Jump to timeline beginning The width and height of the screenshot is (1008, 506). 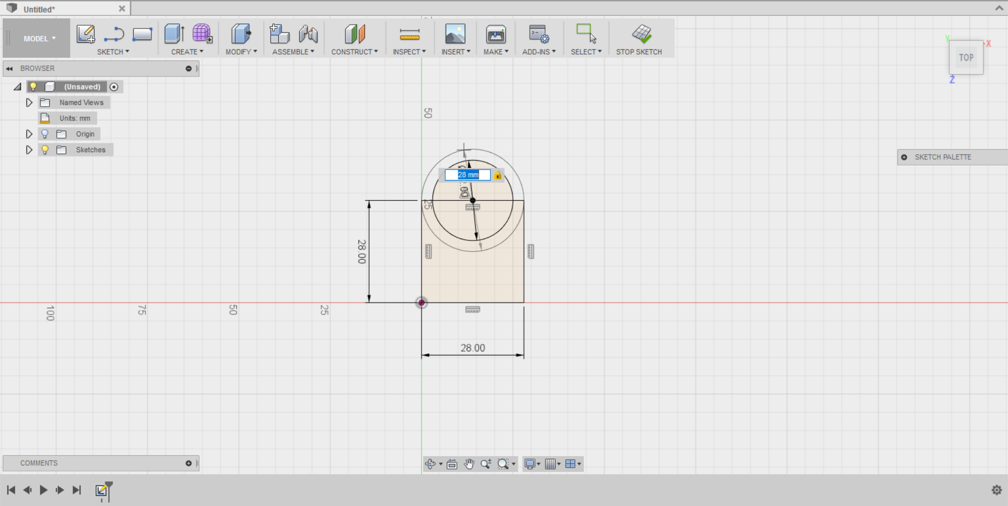11,490
